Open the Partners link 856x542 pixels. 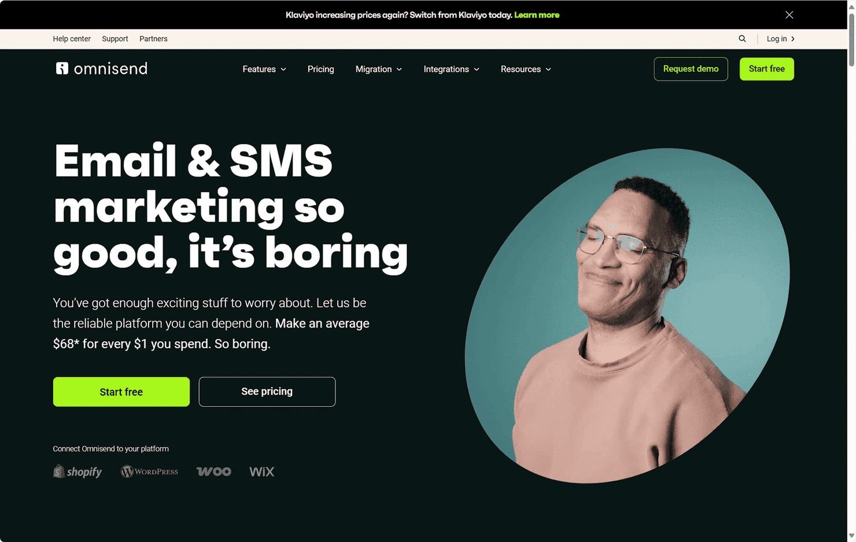(x=153, y=39)
